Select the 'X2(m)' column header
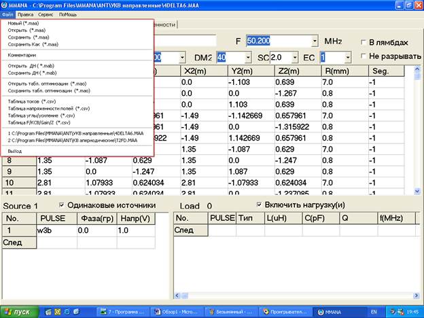This screenshot has height=318, width=424. pyautogui.click(x=204, y=71)
